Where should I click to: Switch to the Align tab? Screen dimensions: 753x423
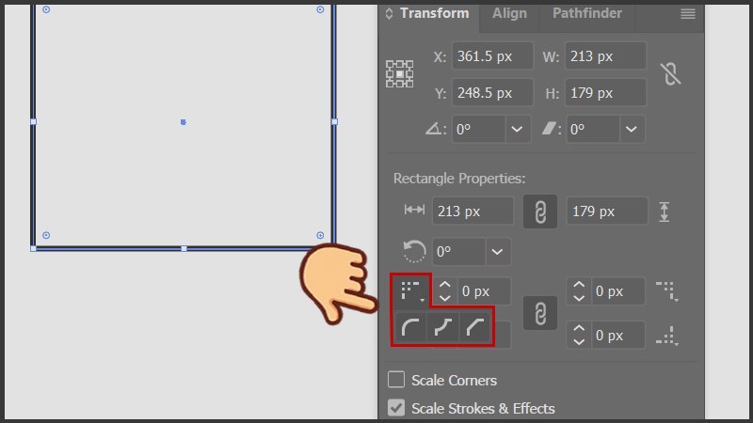[509, 14]
